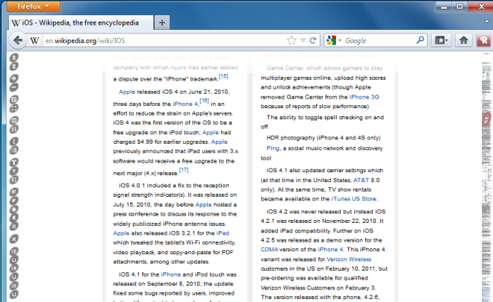
Task: Follow the CDMA link
Action: pyautogui.click(x=270, y=249)
